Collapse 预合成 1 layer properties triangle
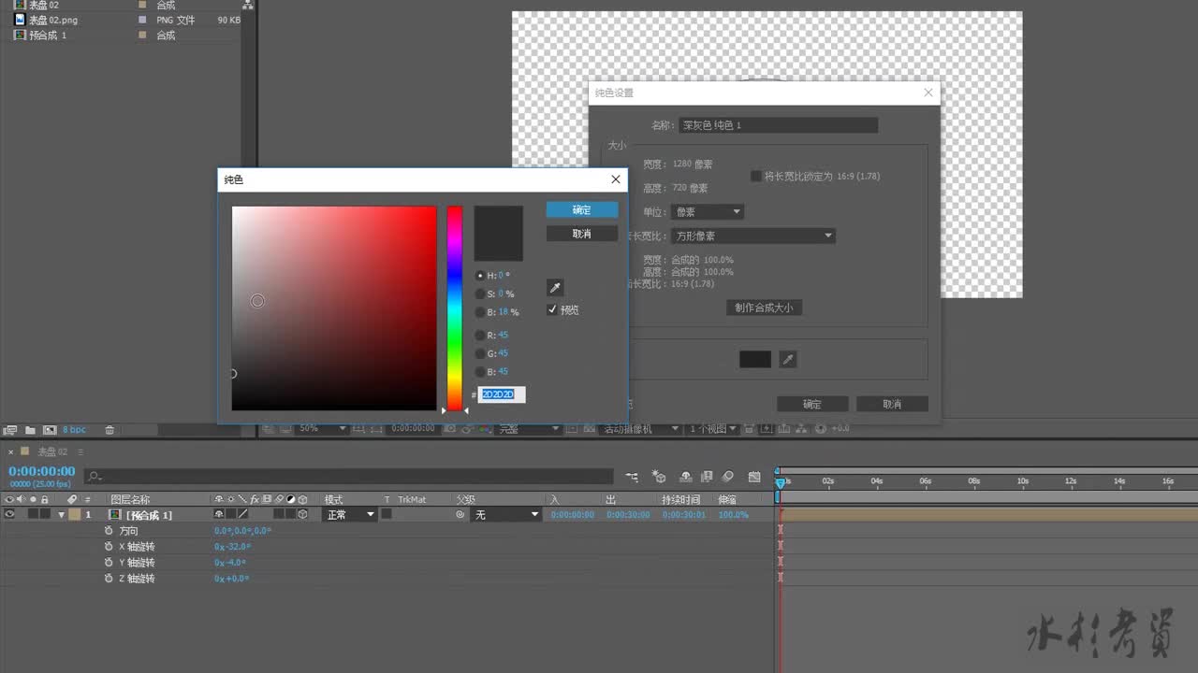The image size is (1198, 673). [62, 515]
